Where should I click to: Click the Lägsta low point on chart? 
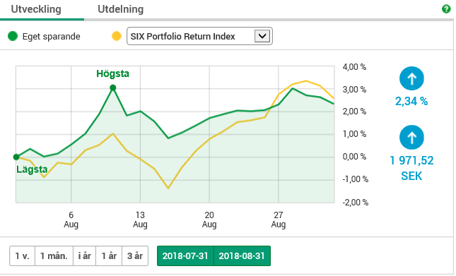tap(16, 157)
